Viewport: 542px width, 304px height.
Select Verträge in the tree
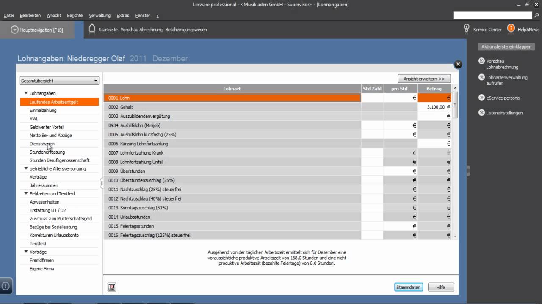coord(38,177)
